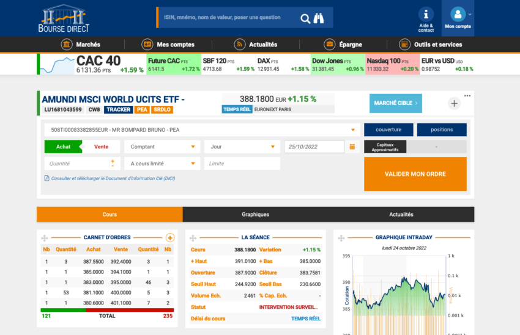Open the DICI document download link
Screen dimensions: 520x335
click(113, 178)
